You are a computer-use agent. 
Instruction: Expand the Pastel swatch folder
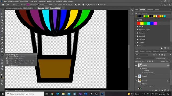(136, 33)
